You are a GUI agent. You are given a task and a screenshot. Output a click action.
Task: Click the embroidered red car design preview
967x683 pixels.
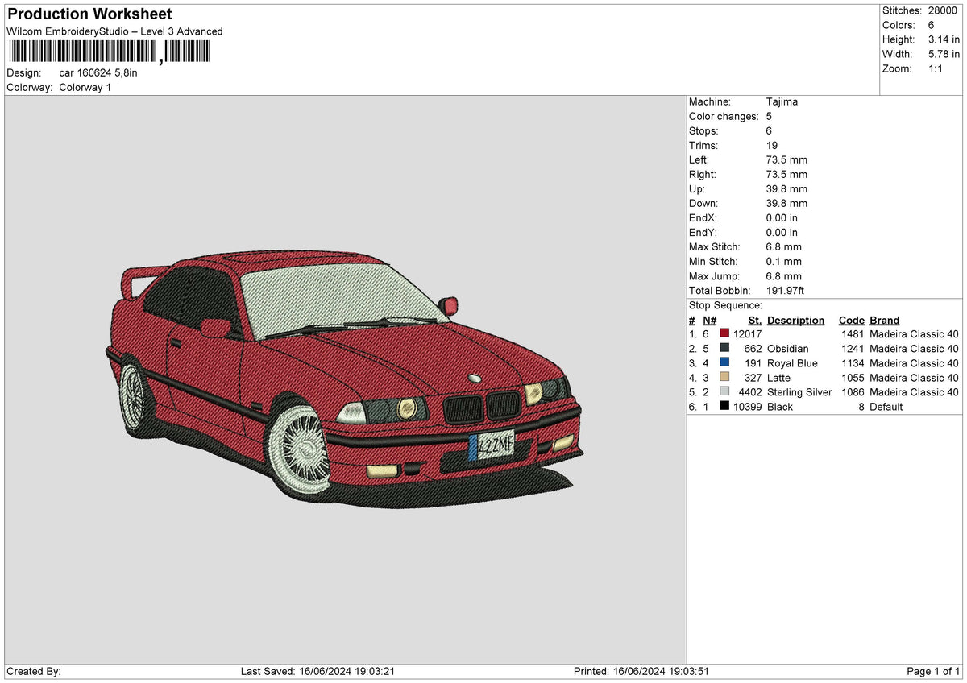pos(345,379)
